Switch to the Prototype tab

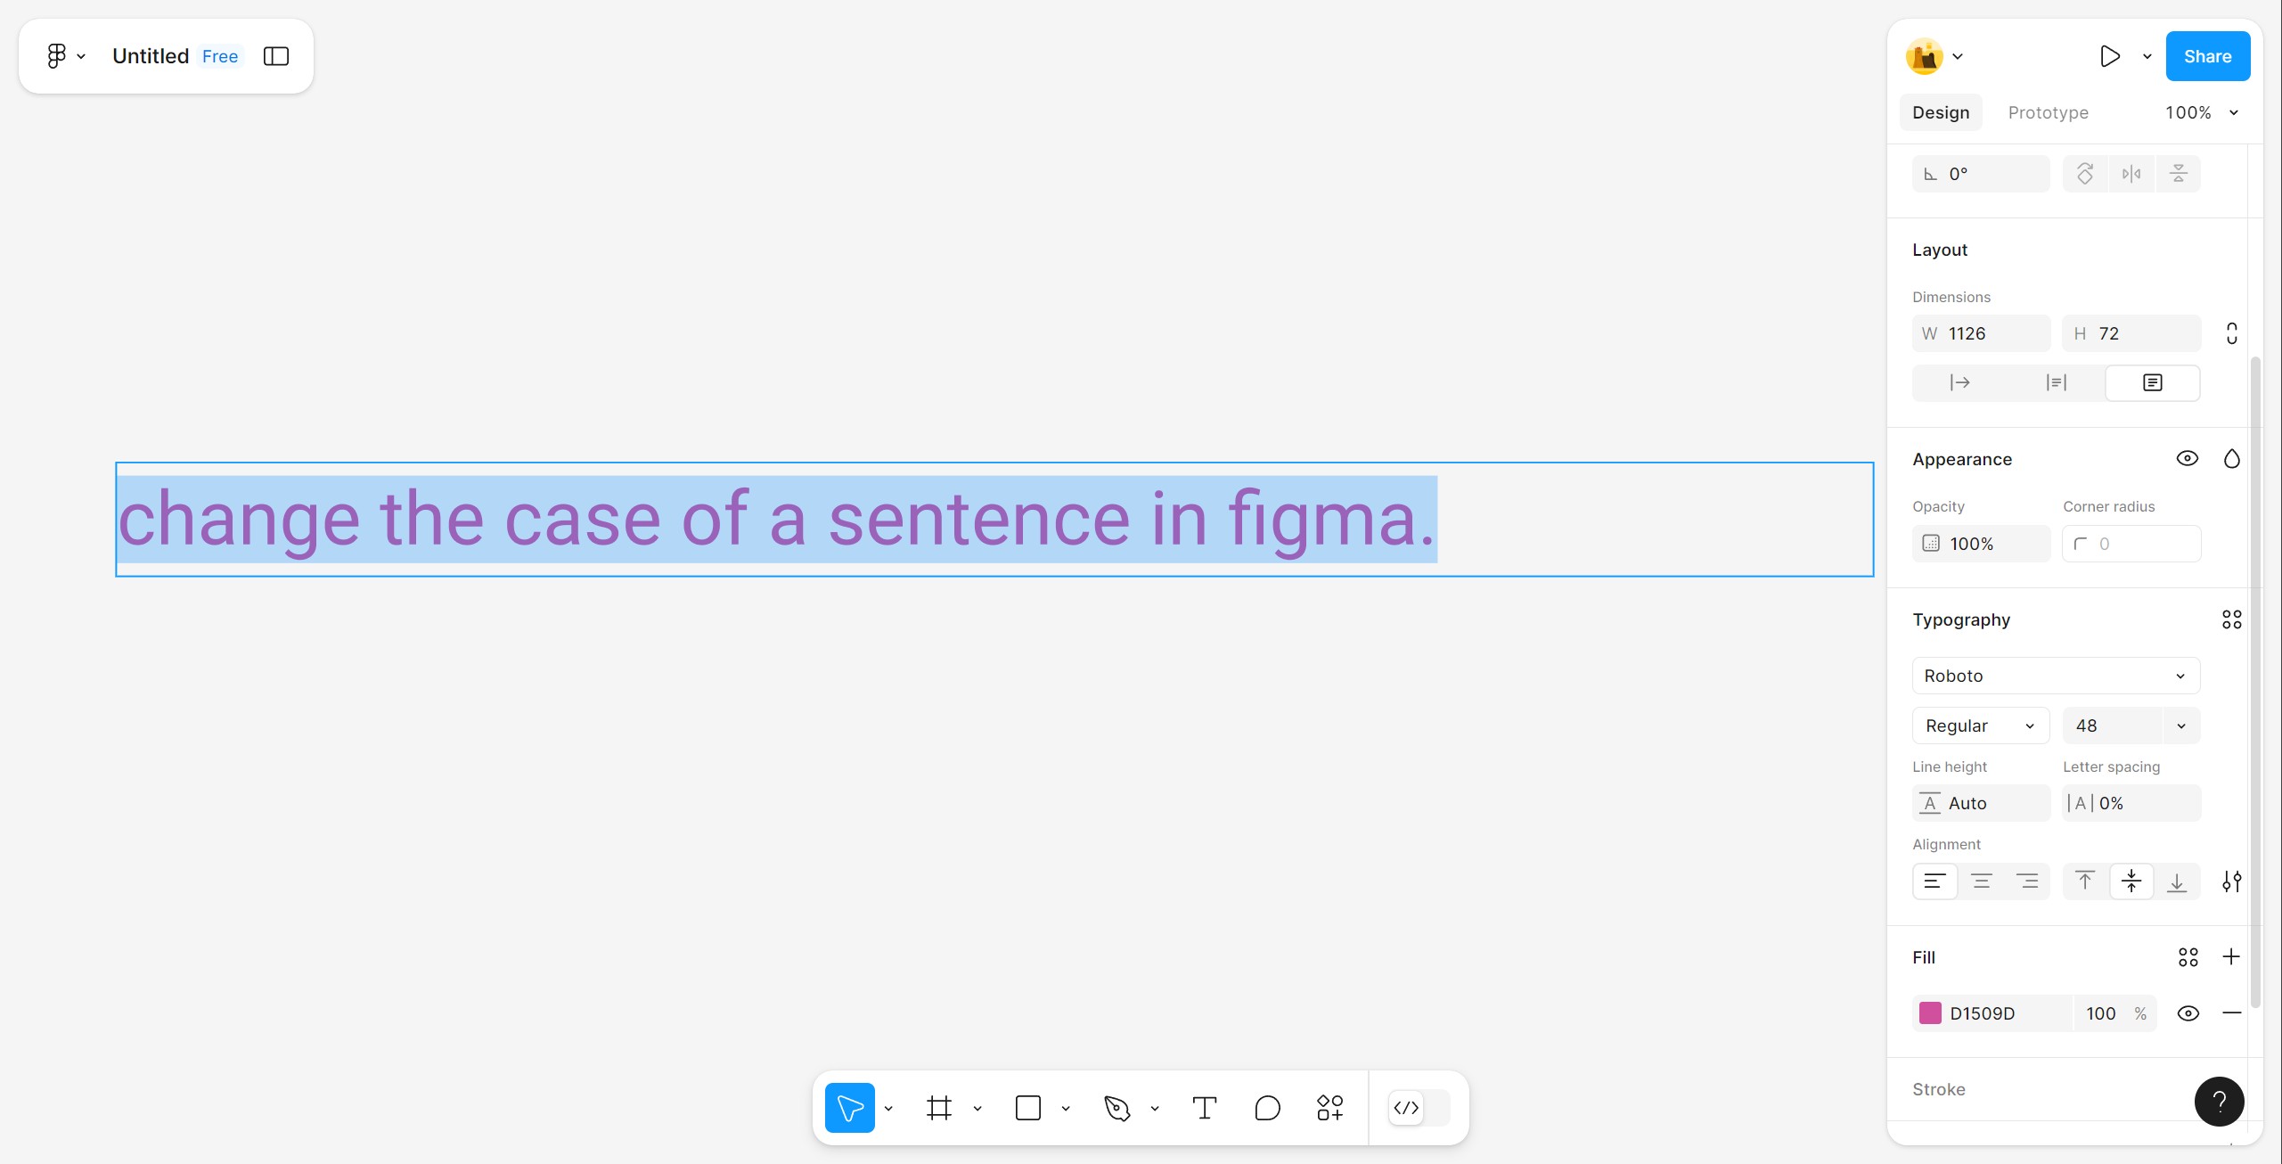[x=2048, y=112]
